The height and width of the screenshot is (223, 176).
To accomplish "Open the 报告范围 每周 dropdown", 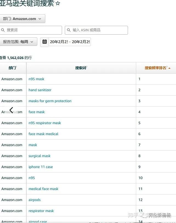I will point(18,42).
